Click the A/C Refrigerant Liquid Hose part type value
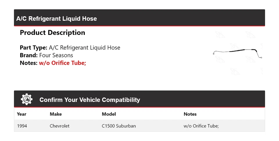This screenshot has height=141, width=279. point(85,47)
